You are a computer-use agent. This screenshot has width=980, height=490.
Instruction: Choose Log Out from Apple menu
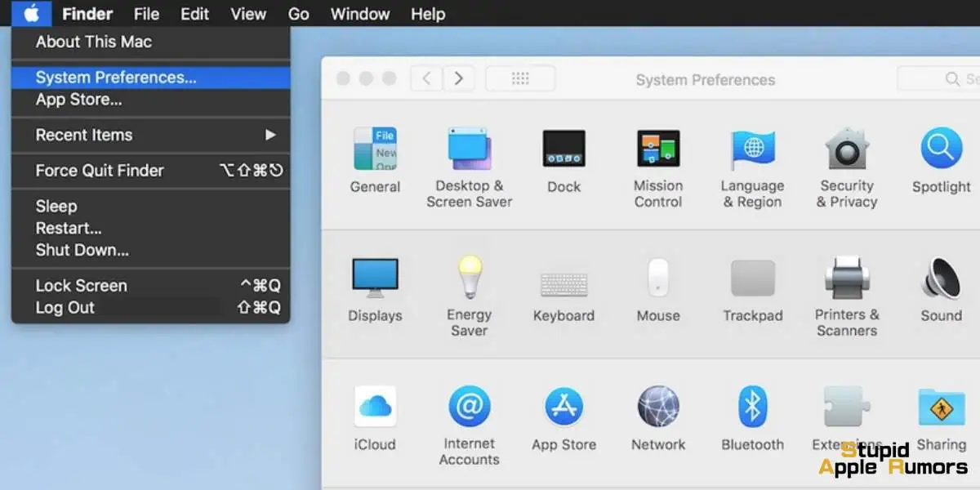click(151, 308)
